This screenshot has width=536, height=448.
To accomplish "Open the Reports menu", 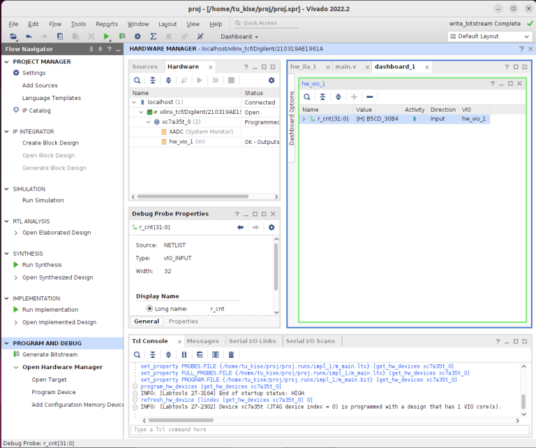I will pos(106,24).
